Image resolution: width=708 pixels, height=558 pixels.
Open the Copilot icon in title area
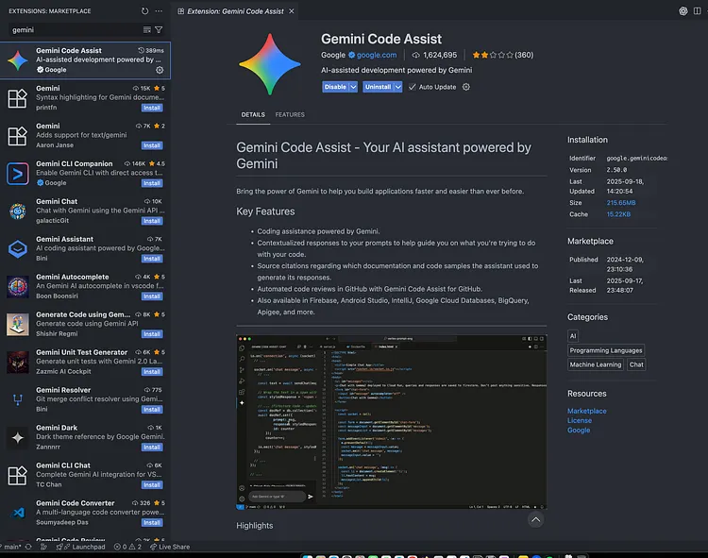click(683, 10)
